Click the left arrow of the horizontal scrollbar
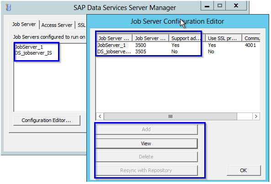Image resolution: width=271 pixels, height=184 pixels. (x=100, y=116)
